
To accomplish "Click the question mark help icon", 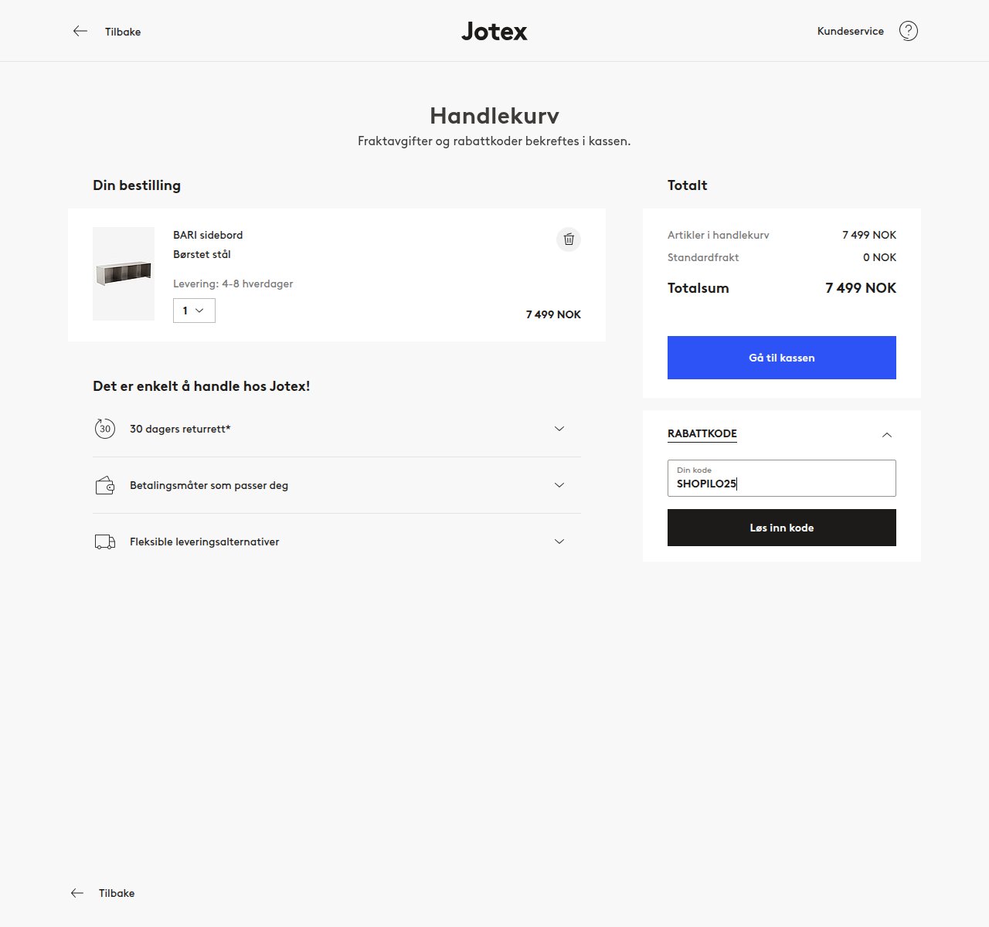I will pos(909,31).
